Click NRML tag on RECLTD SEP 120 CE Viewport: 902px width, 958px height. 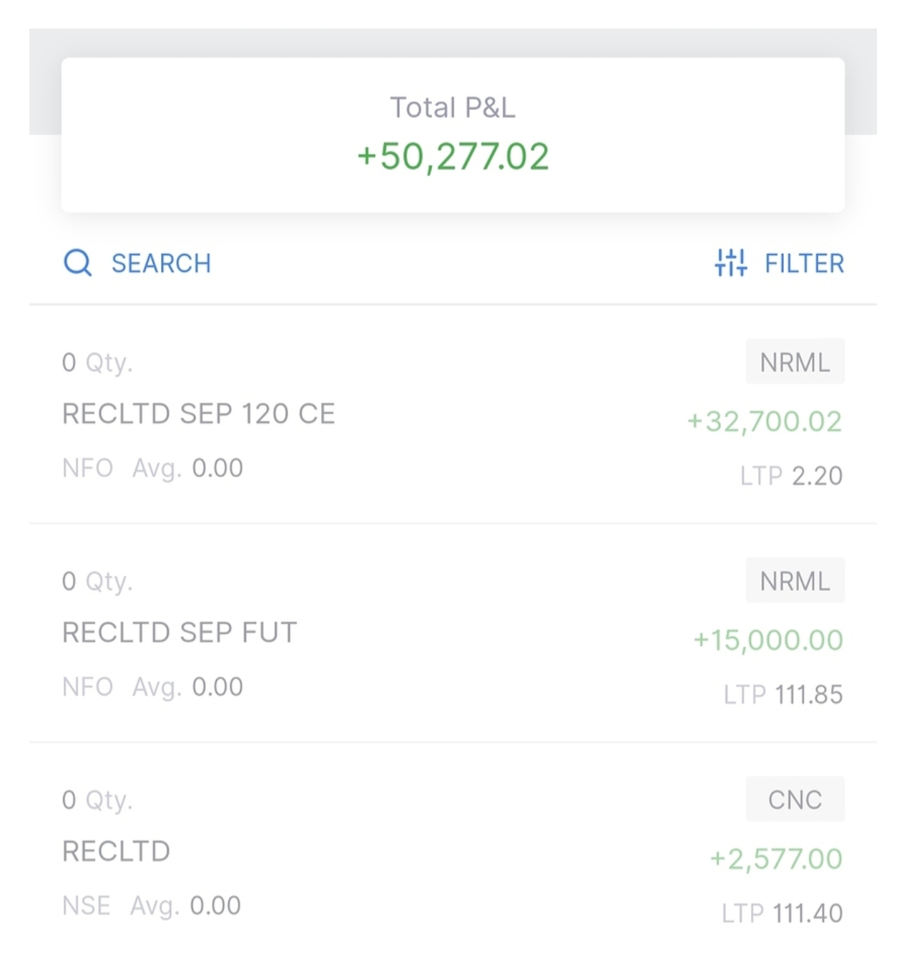click(795, 362)
